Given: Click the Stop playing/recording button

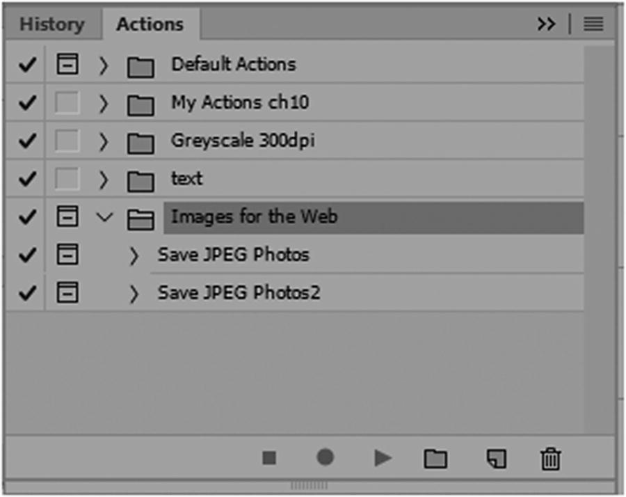Looking at the screenshot, I should [269, 458].
